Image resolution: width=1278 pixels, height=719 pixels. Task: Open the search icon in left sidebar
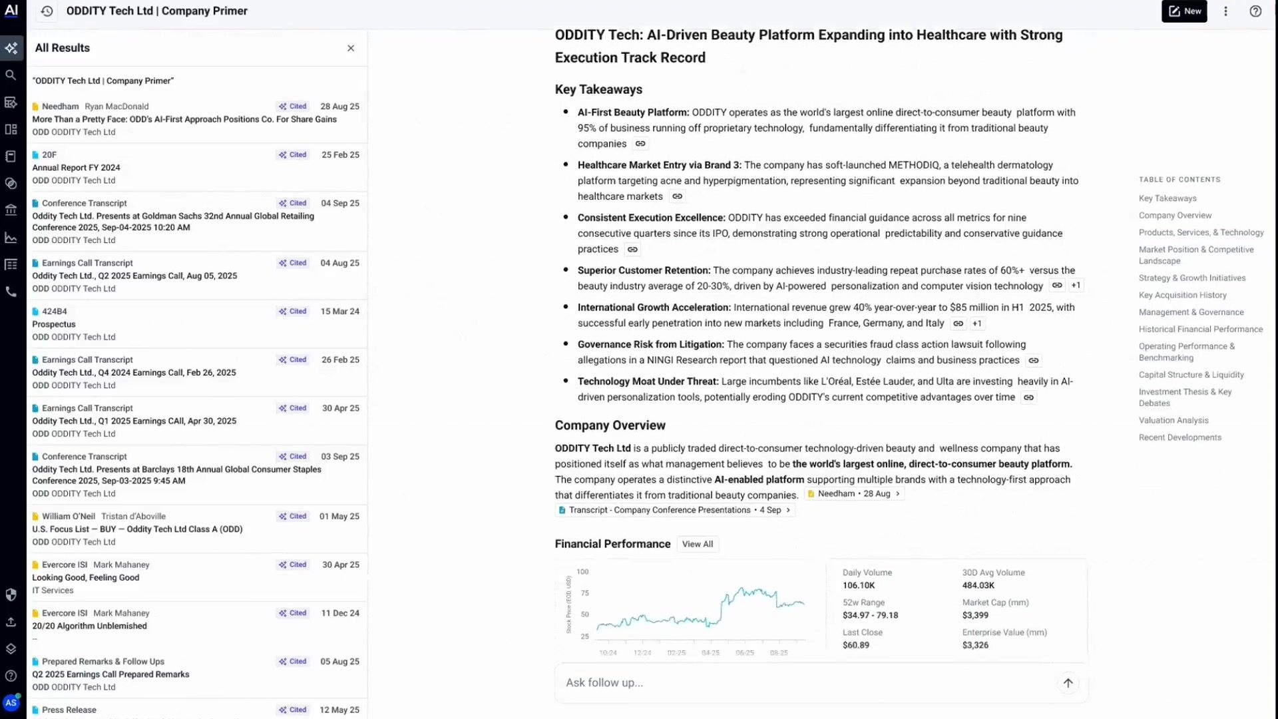11,75
